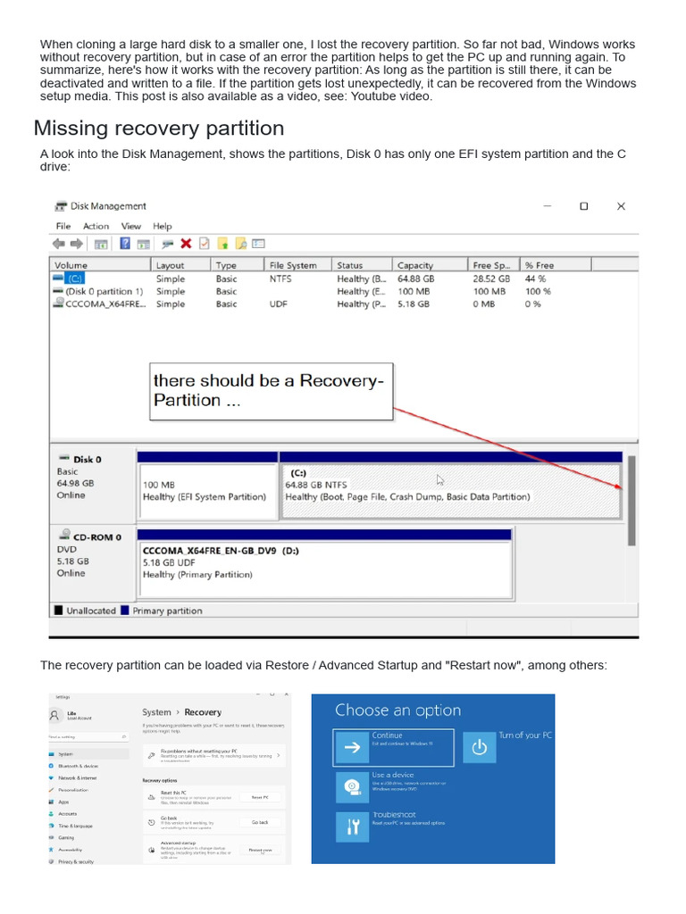686x914 pixels.
Task: Open the blue Help question-mark toolbar icon
Action: [x=125, y=244]
